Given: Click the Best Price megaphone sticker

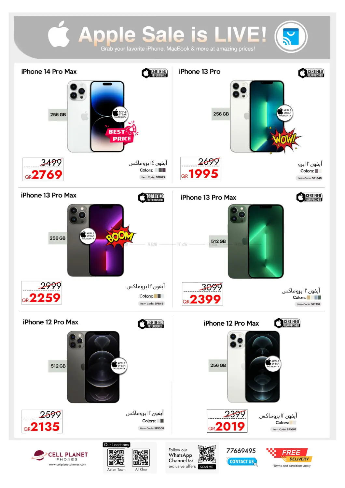Looking at the screenshot, I should 121,133.
